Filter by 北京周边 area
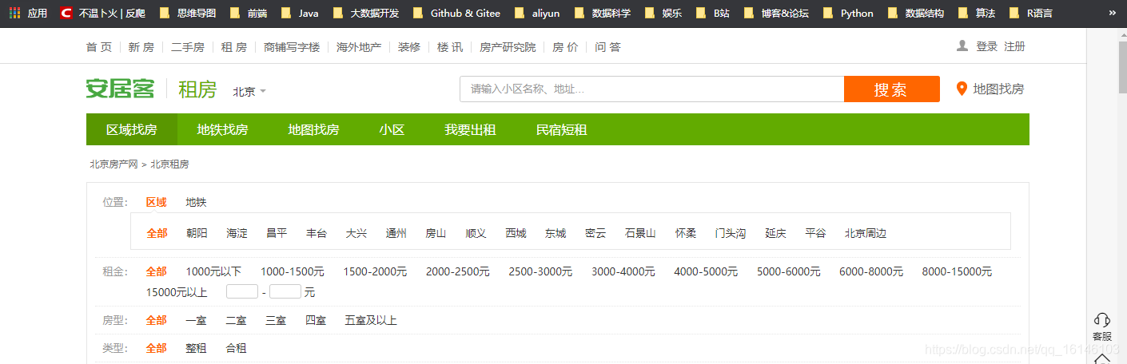 [866, 234]
